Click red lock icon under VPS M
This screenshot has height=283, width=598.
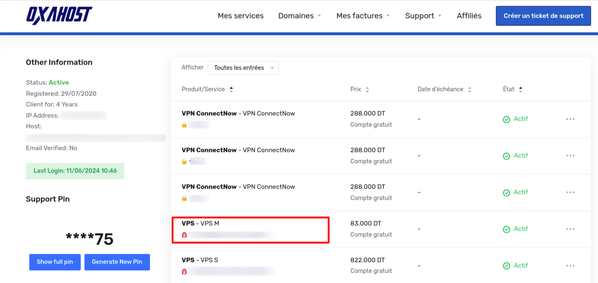pos(185,235)
